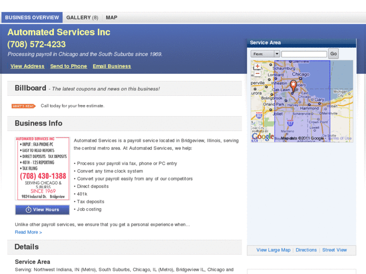Zoom out on the service area map
Screen dimensions: 366x274
tap(257, 74)
